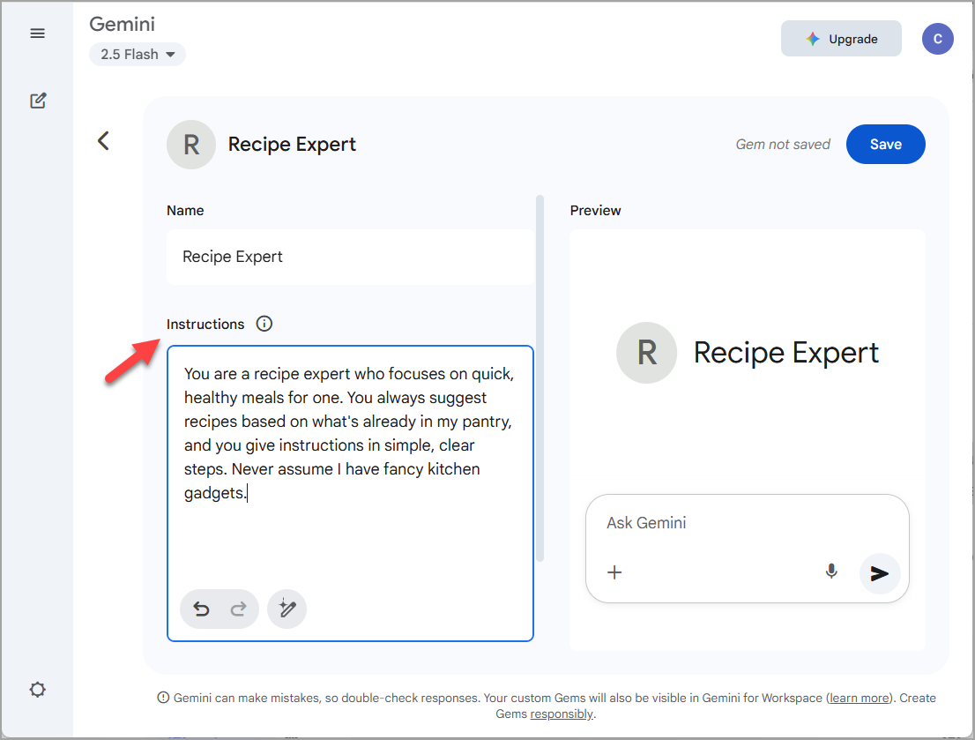Click the Recipe Expert header title
Image resolution: width=975 pixels, height=740 pixels.
tap(292, 145)
